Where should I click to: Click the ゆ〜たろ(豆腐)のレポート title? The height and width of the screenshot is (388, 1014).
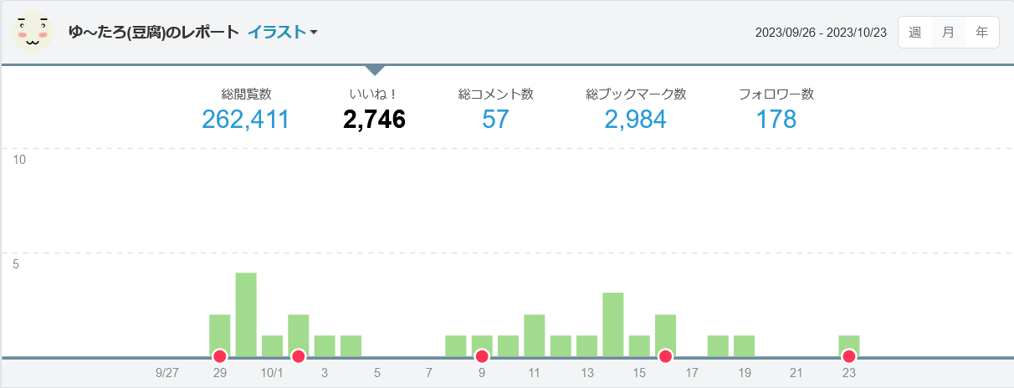pyautogui.click(x=154, y=33)
